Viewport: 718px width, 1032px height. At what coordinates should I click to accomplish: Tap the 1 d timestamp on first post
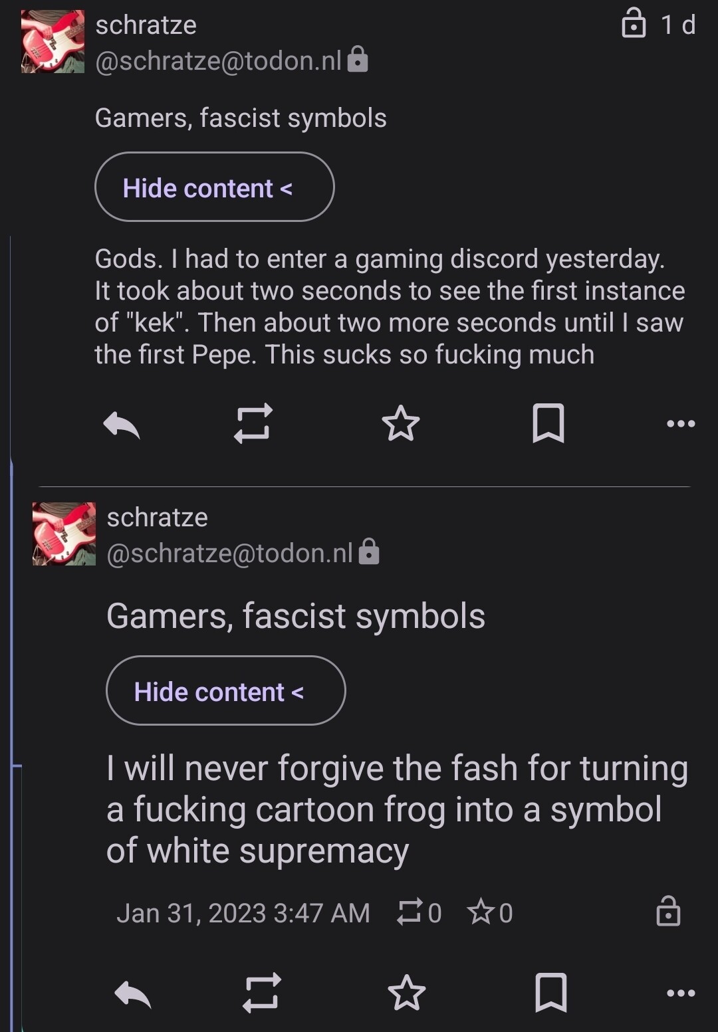[x=677, y=25]
